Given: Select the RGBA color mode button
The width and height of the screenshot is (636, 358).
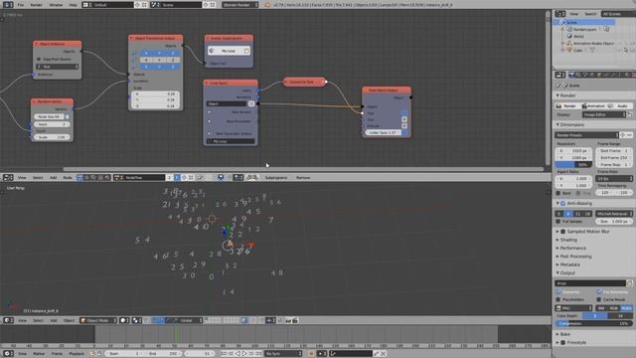Looking at the screenshot, I should coord(626,308).
